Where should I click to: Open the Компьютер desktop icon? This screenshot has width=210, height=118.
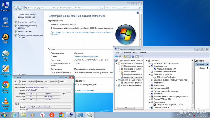pyautogui.click(x=6, y=6)
